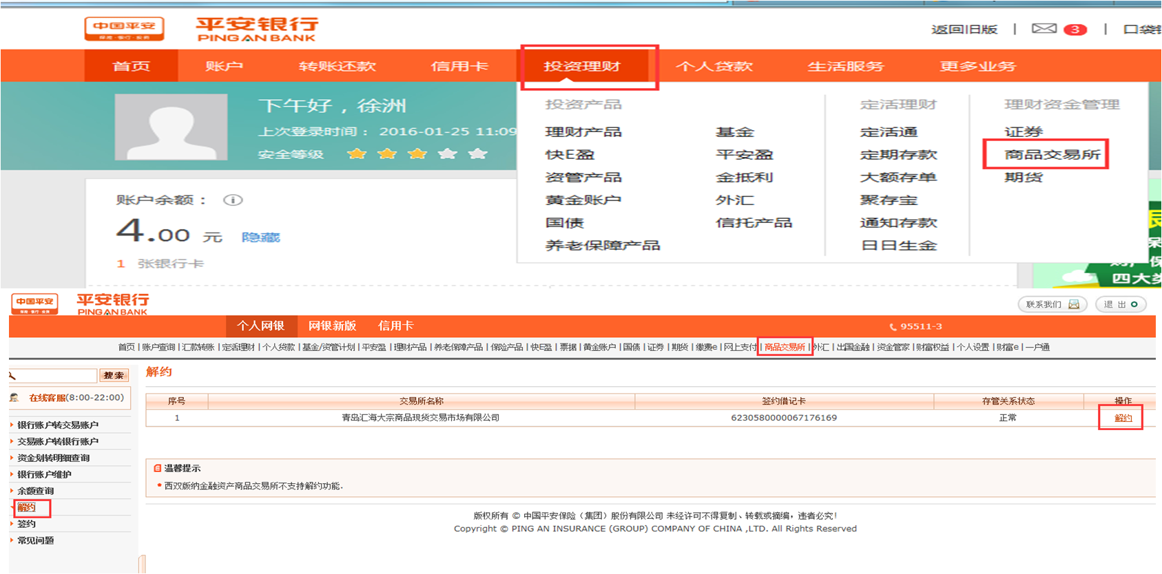This screenshot has width=1162, height=574.
Task: Switch to 信用卡 tab beside 网银新版
Action: (395, 326)
